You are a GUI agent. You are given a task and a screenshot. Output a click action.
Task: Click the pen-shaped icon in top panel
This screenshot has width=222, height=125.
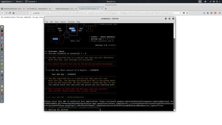tap(211, 1)
